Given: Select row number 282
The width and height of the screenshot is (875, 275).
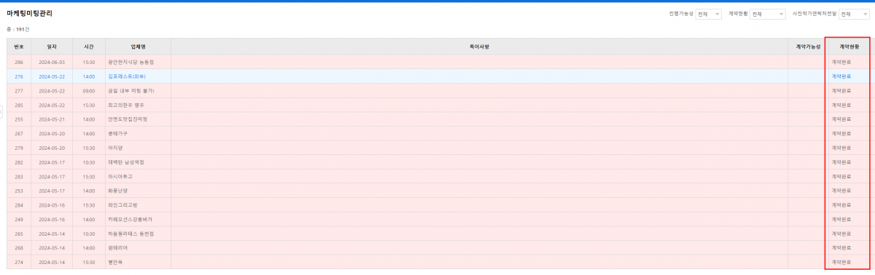Looking at the screenshot, I should click(x=19, y=162).
